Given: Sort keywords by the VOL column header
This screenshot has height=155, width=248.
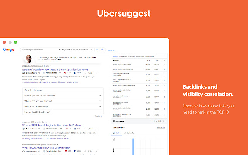Looking at the screenshot, I should (148, 60).
